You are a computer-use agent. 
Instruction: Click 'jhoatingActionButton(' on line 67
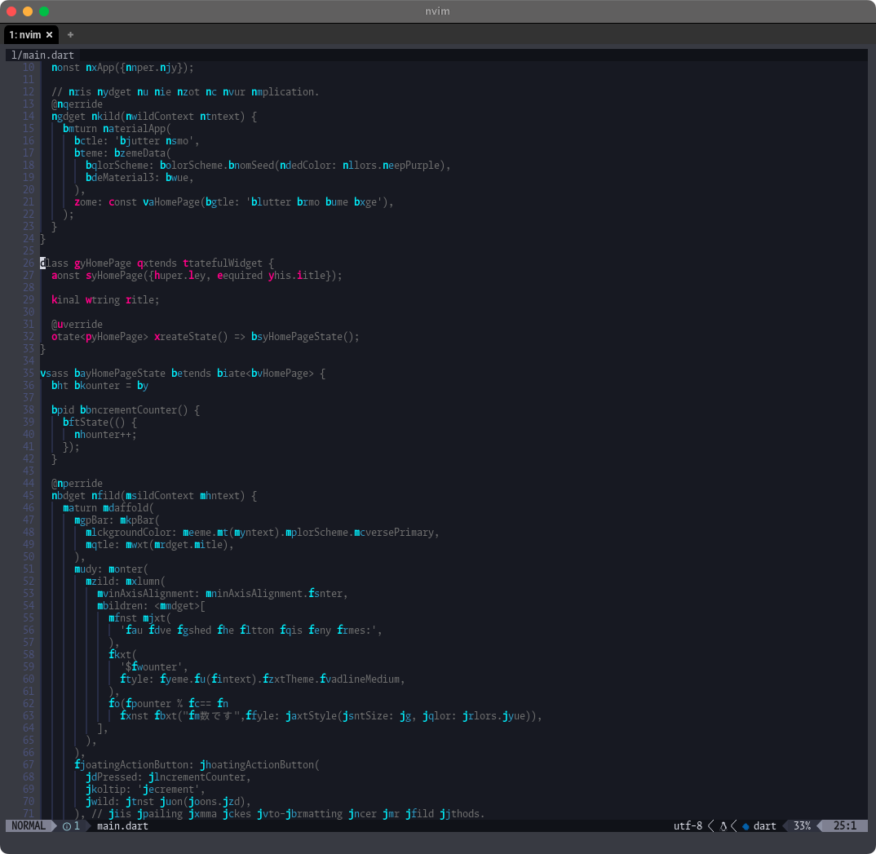point(260,764)
